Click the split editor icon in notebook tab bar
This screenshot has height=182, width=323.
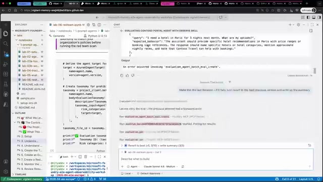click(99, 25)
